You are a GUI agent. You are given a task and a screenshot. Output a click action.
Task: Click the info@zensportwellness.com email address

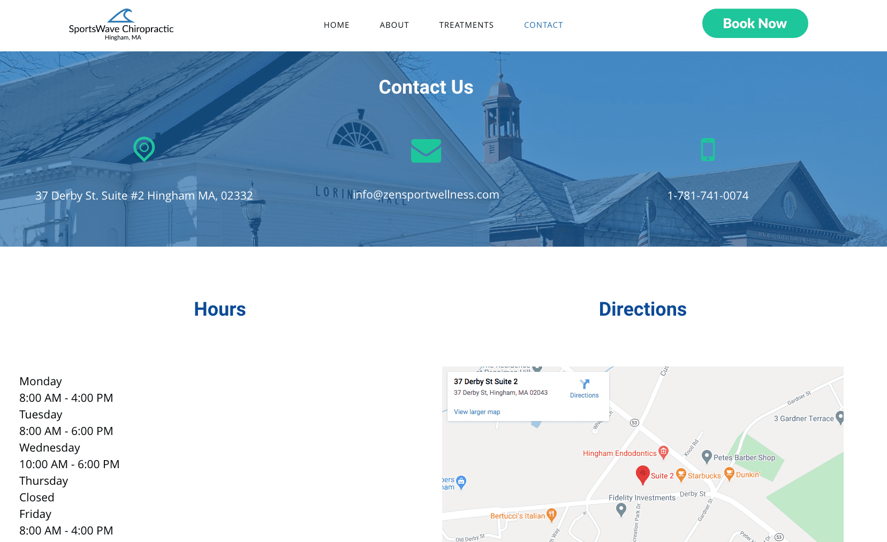click(x=426, y=195)
